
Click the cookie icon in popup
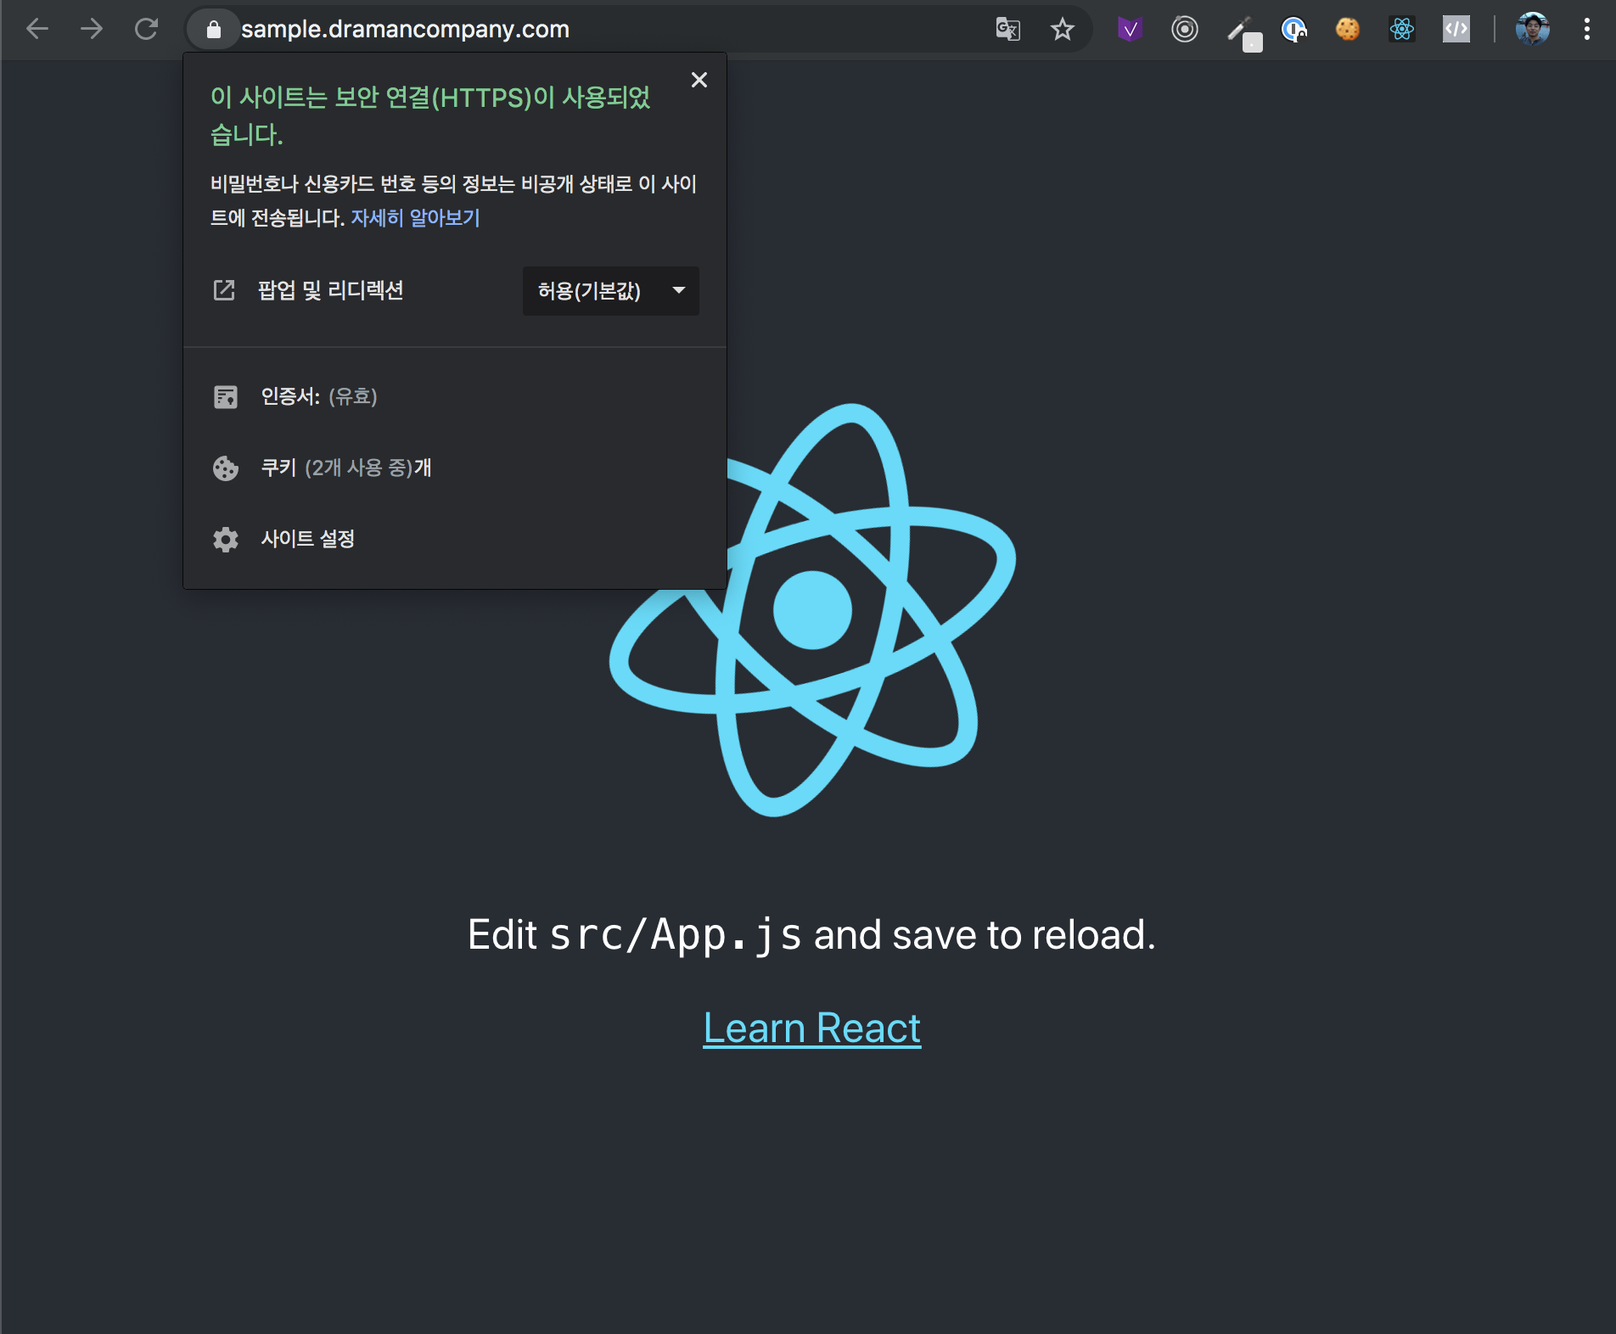tap(226, 468)
